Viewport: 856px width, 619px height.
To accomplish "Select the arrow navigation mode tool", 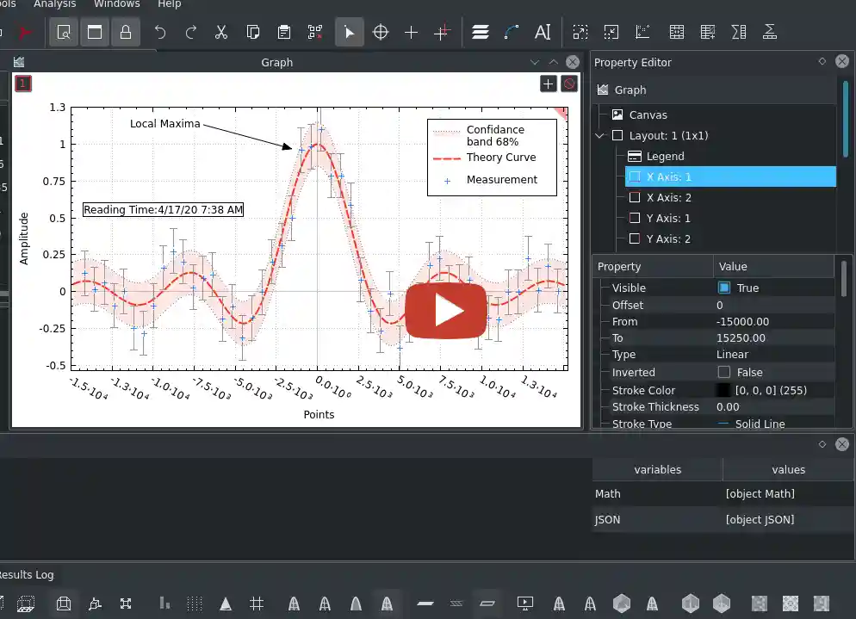I will click(x=350, y=32).
